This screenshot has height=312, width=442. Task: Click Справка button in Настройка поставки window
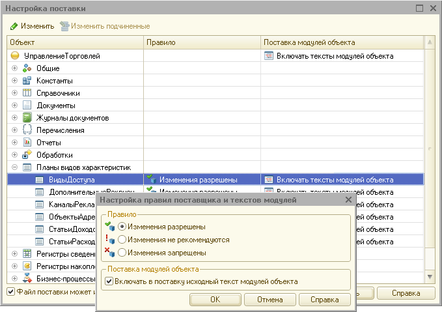tap(406, 293)
